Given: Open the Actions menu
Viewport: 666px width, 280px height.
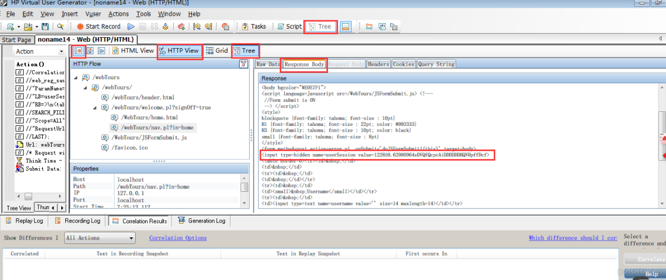Looking at the screenshot, I should tap(119, 14).
